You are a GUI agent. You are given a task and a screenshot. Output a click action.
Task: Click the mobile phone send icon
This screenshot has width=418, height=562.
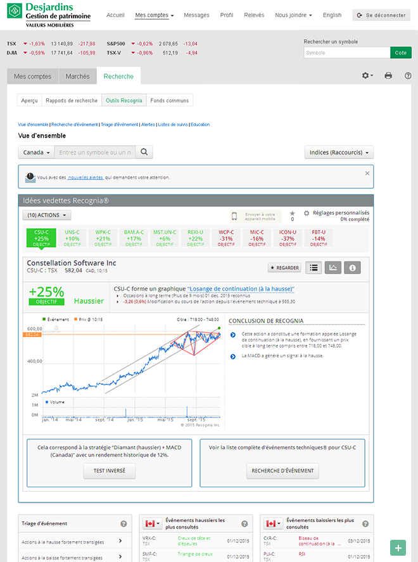click(234, 216)
